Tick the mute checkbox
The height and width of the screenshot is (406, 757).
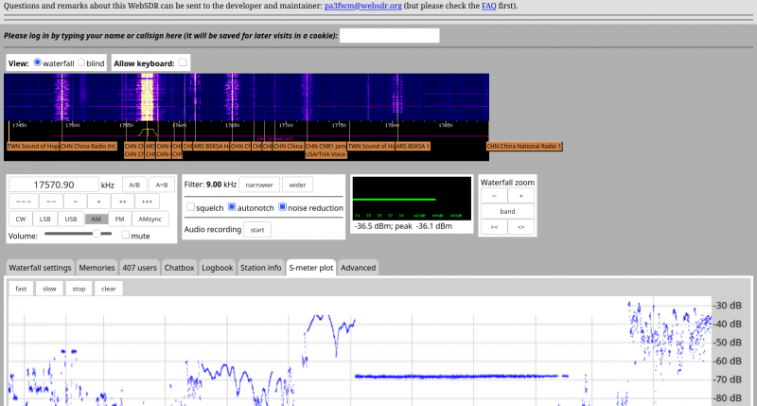(126, 235)
